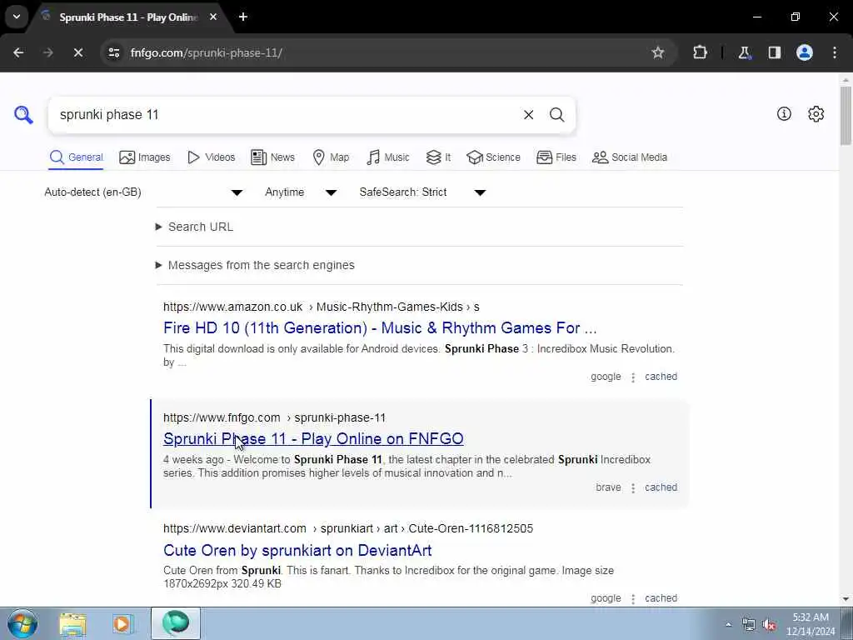Open three-dot options for Amazon result
Viewport: 853px width, 640px height.
click(x=633, y=377)
